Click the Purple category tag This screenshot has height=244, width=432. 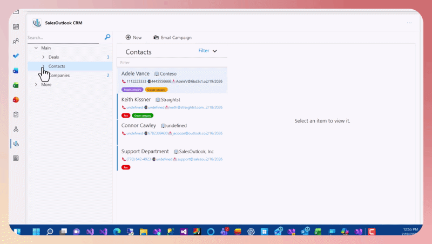132,90
